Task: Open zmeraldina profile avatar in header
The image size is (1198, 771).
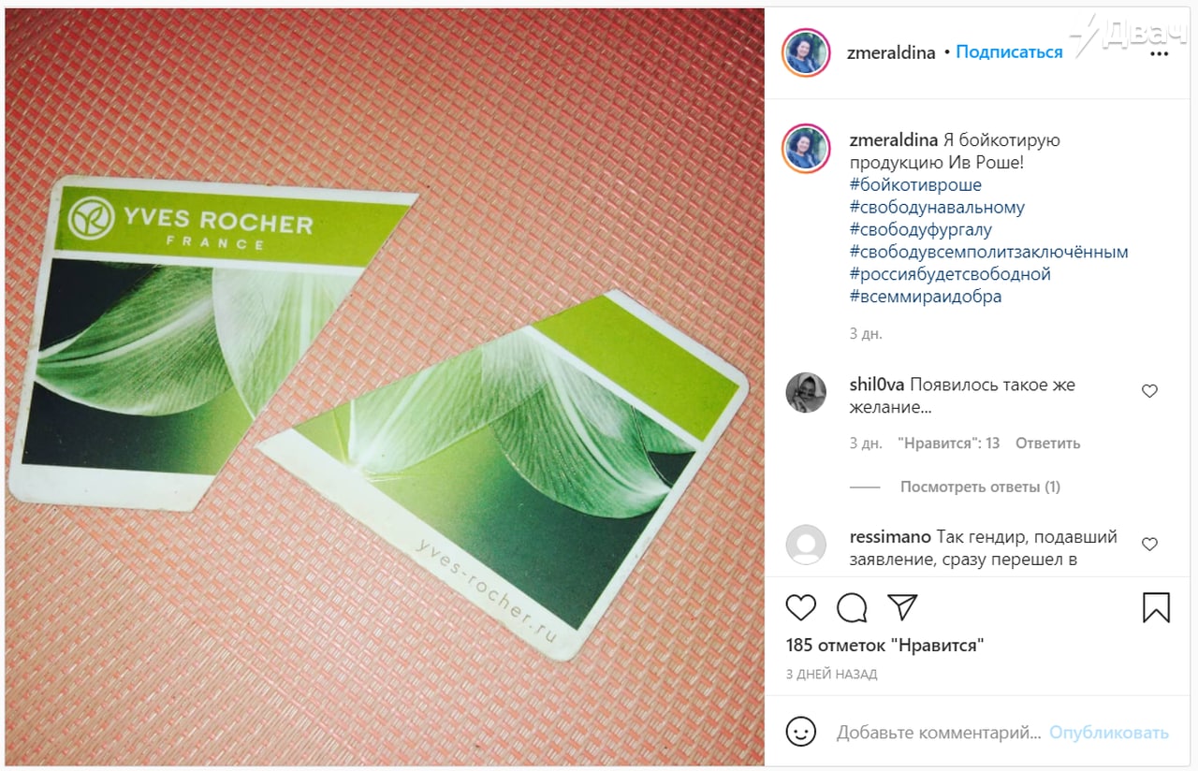Action: [806, 52]
